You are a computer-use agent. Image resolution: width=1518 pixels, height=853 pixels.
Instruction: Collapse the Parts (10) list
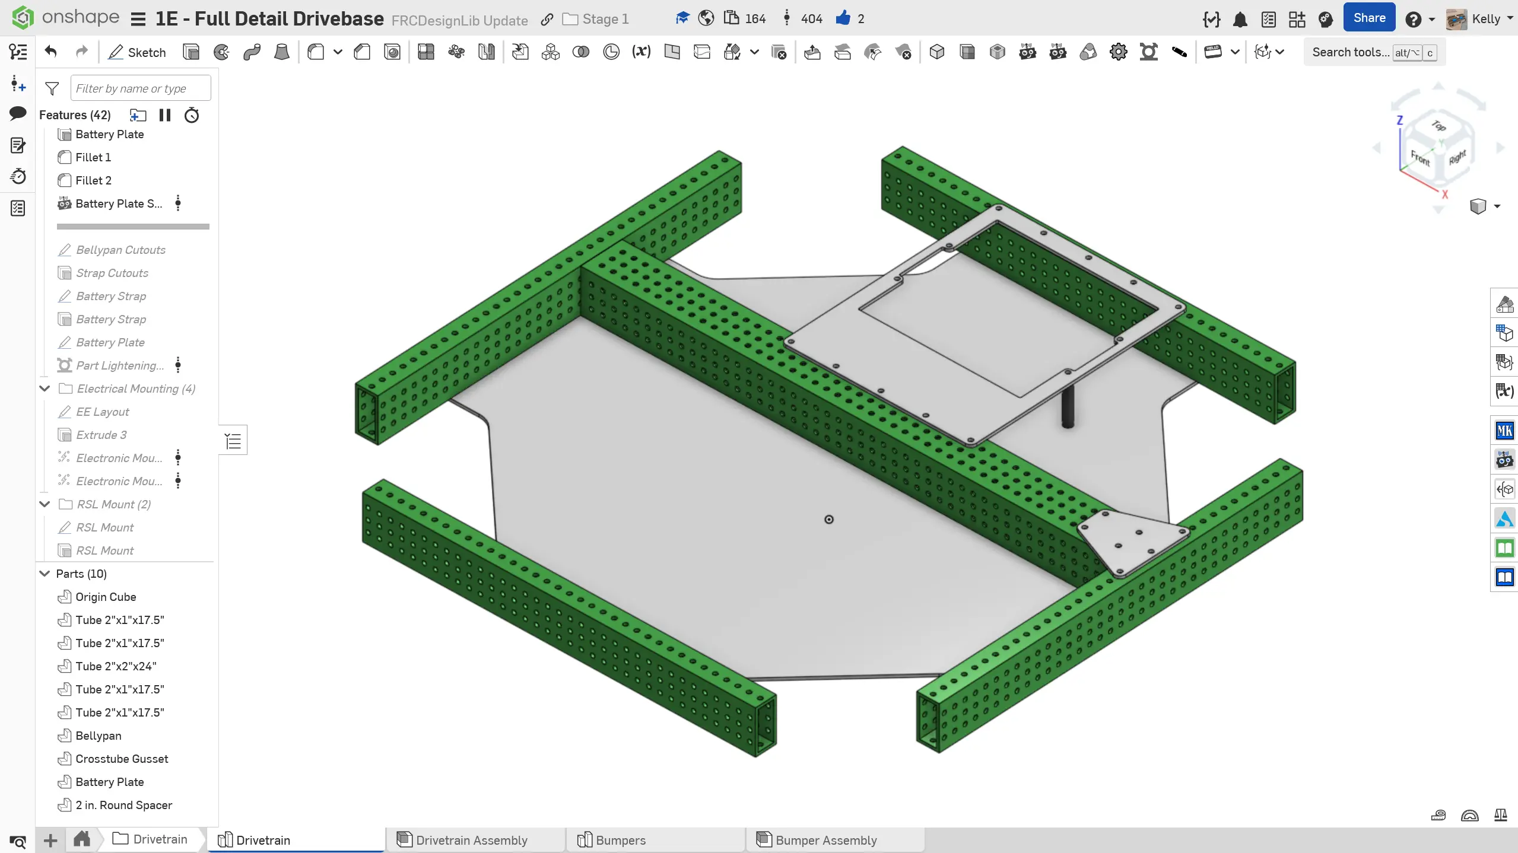pyautogui.click(x=45, y=574)
